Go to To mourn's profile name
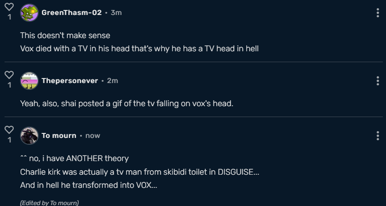 [59, 136]
